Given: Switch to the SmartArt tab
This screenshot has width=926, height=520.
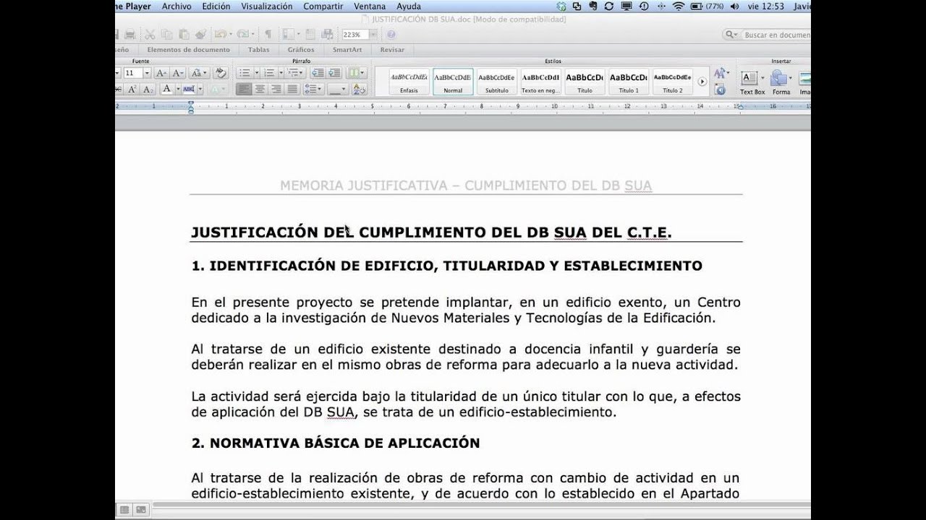Looking at the screenshot, I should pos(347,50).
